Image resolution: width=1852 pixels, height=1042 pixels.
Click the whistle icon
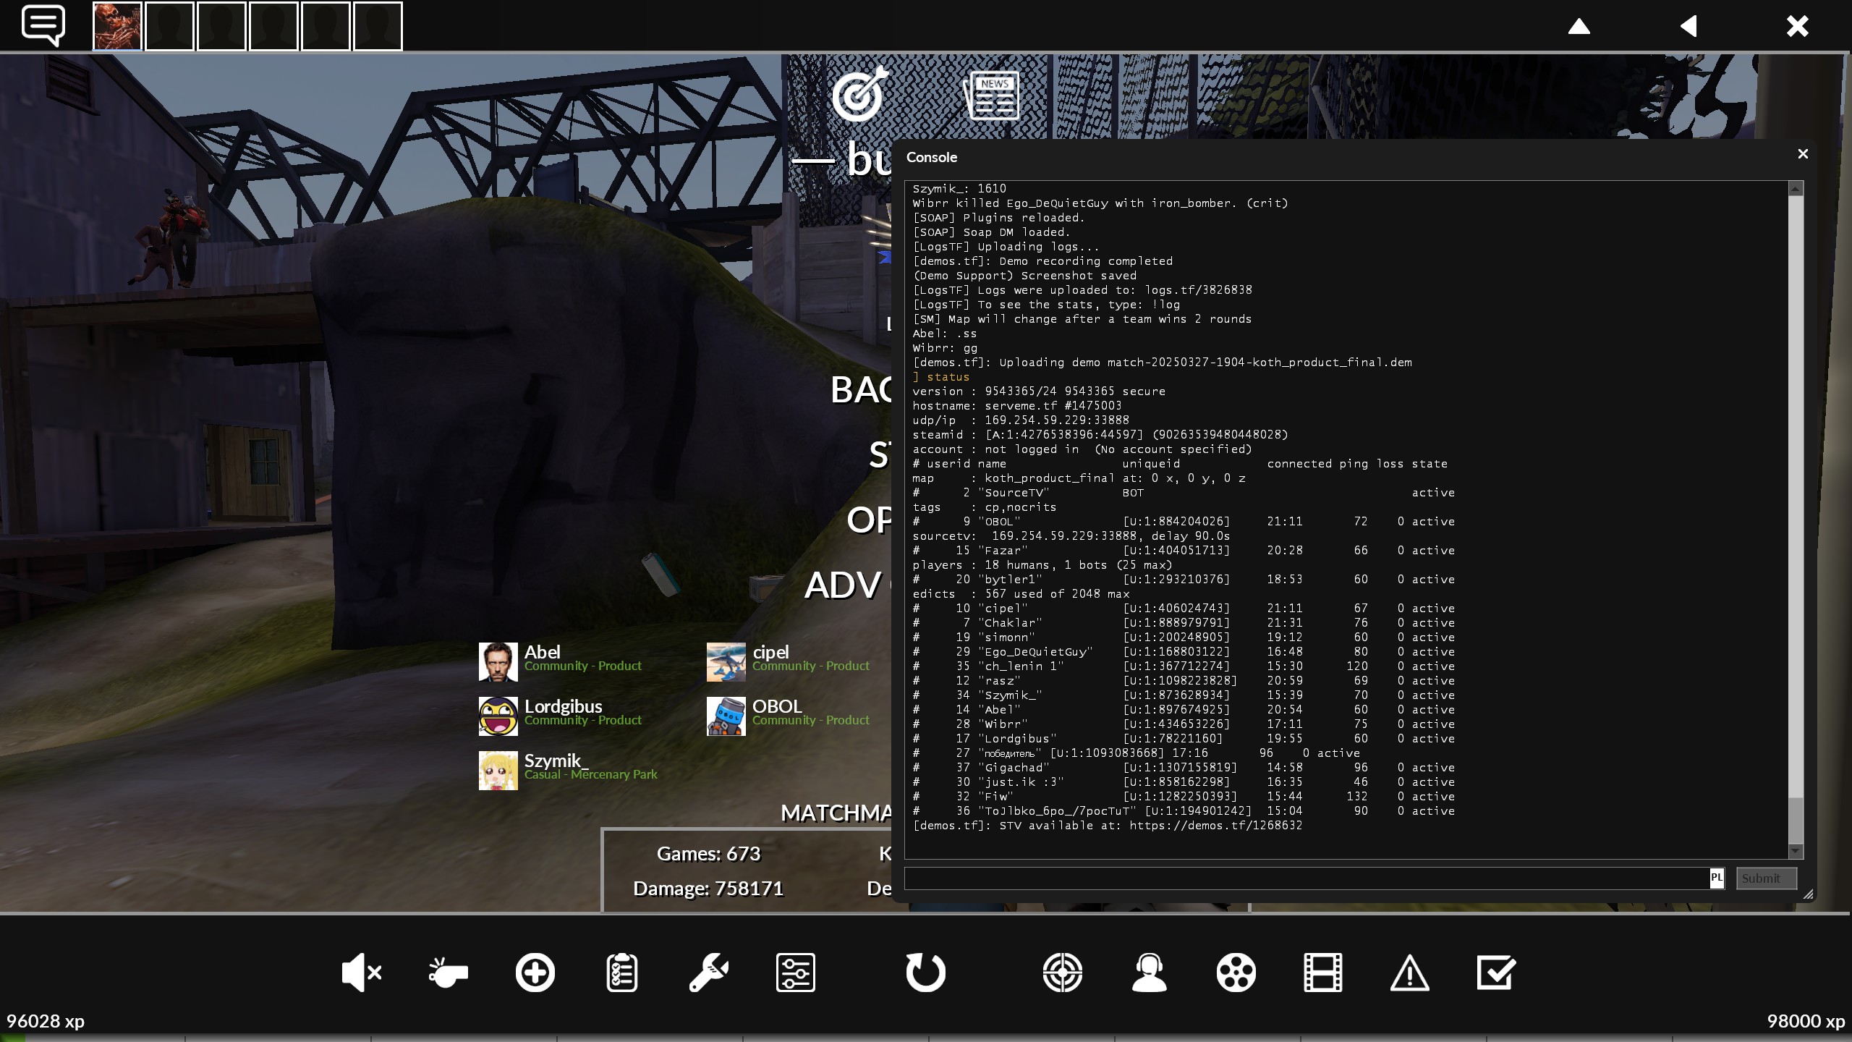click(x=448, y=972)
